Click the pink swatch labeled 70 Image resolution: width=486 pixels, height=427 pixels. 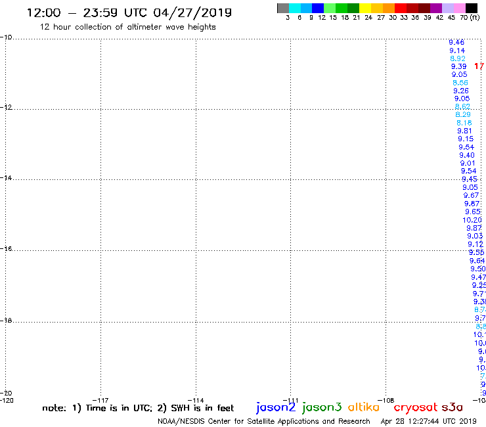coord(459,8)
